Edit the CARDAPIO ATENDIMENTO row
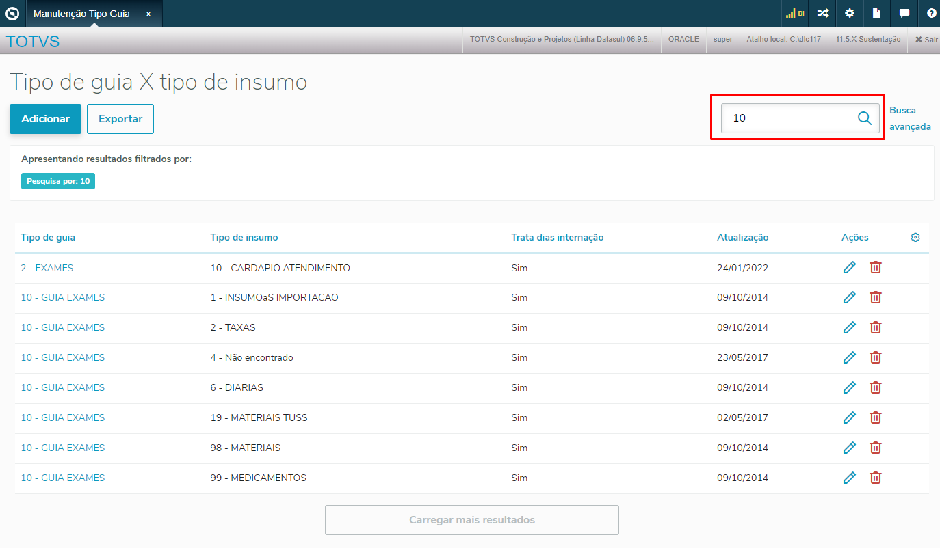Screen dimensions: 940x548 [850, 267]
